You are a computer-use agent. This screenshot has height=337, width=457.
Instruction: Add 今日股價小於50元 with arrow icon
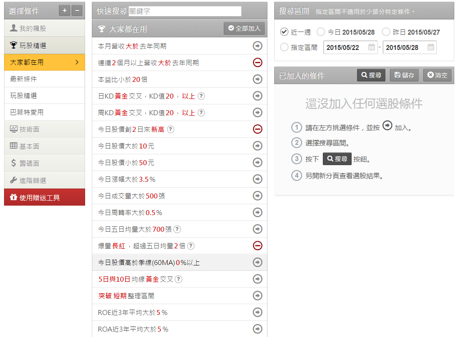coord(258,162)
